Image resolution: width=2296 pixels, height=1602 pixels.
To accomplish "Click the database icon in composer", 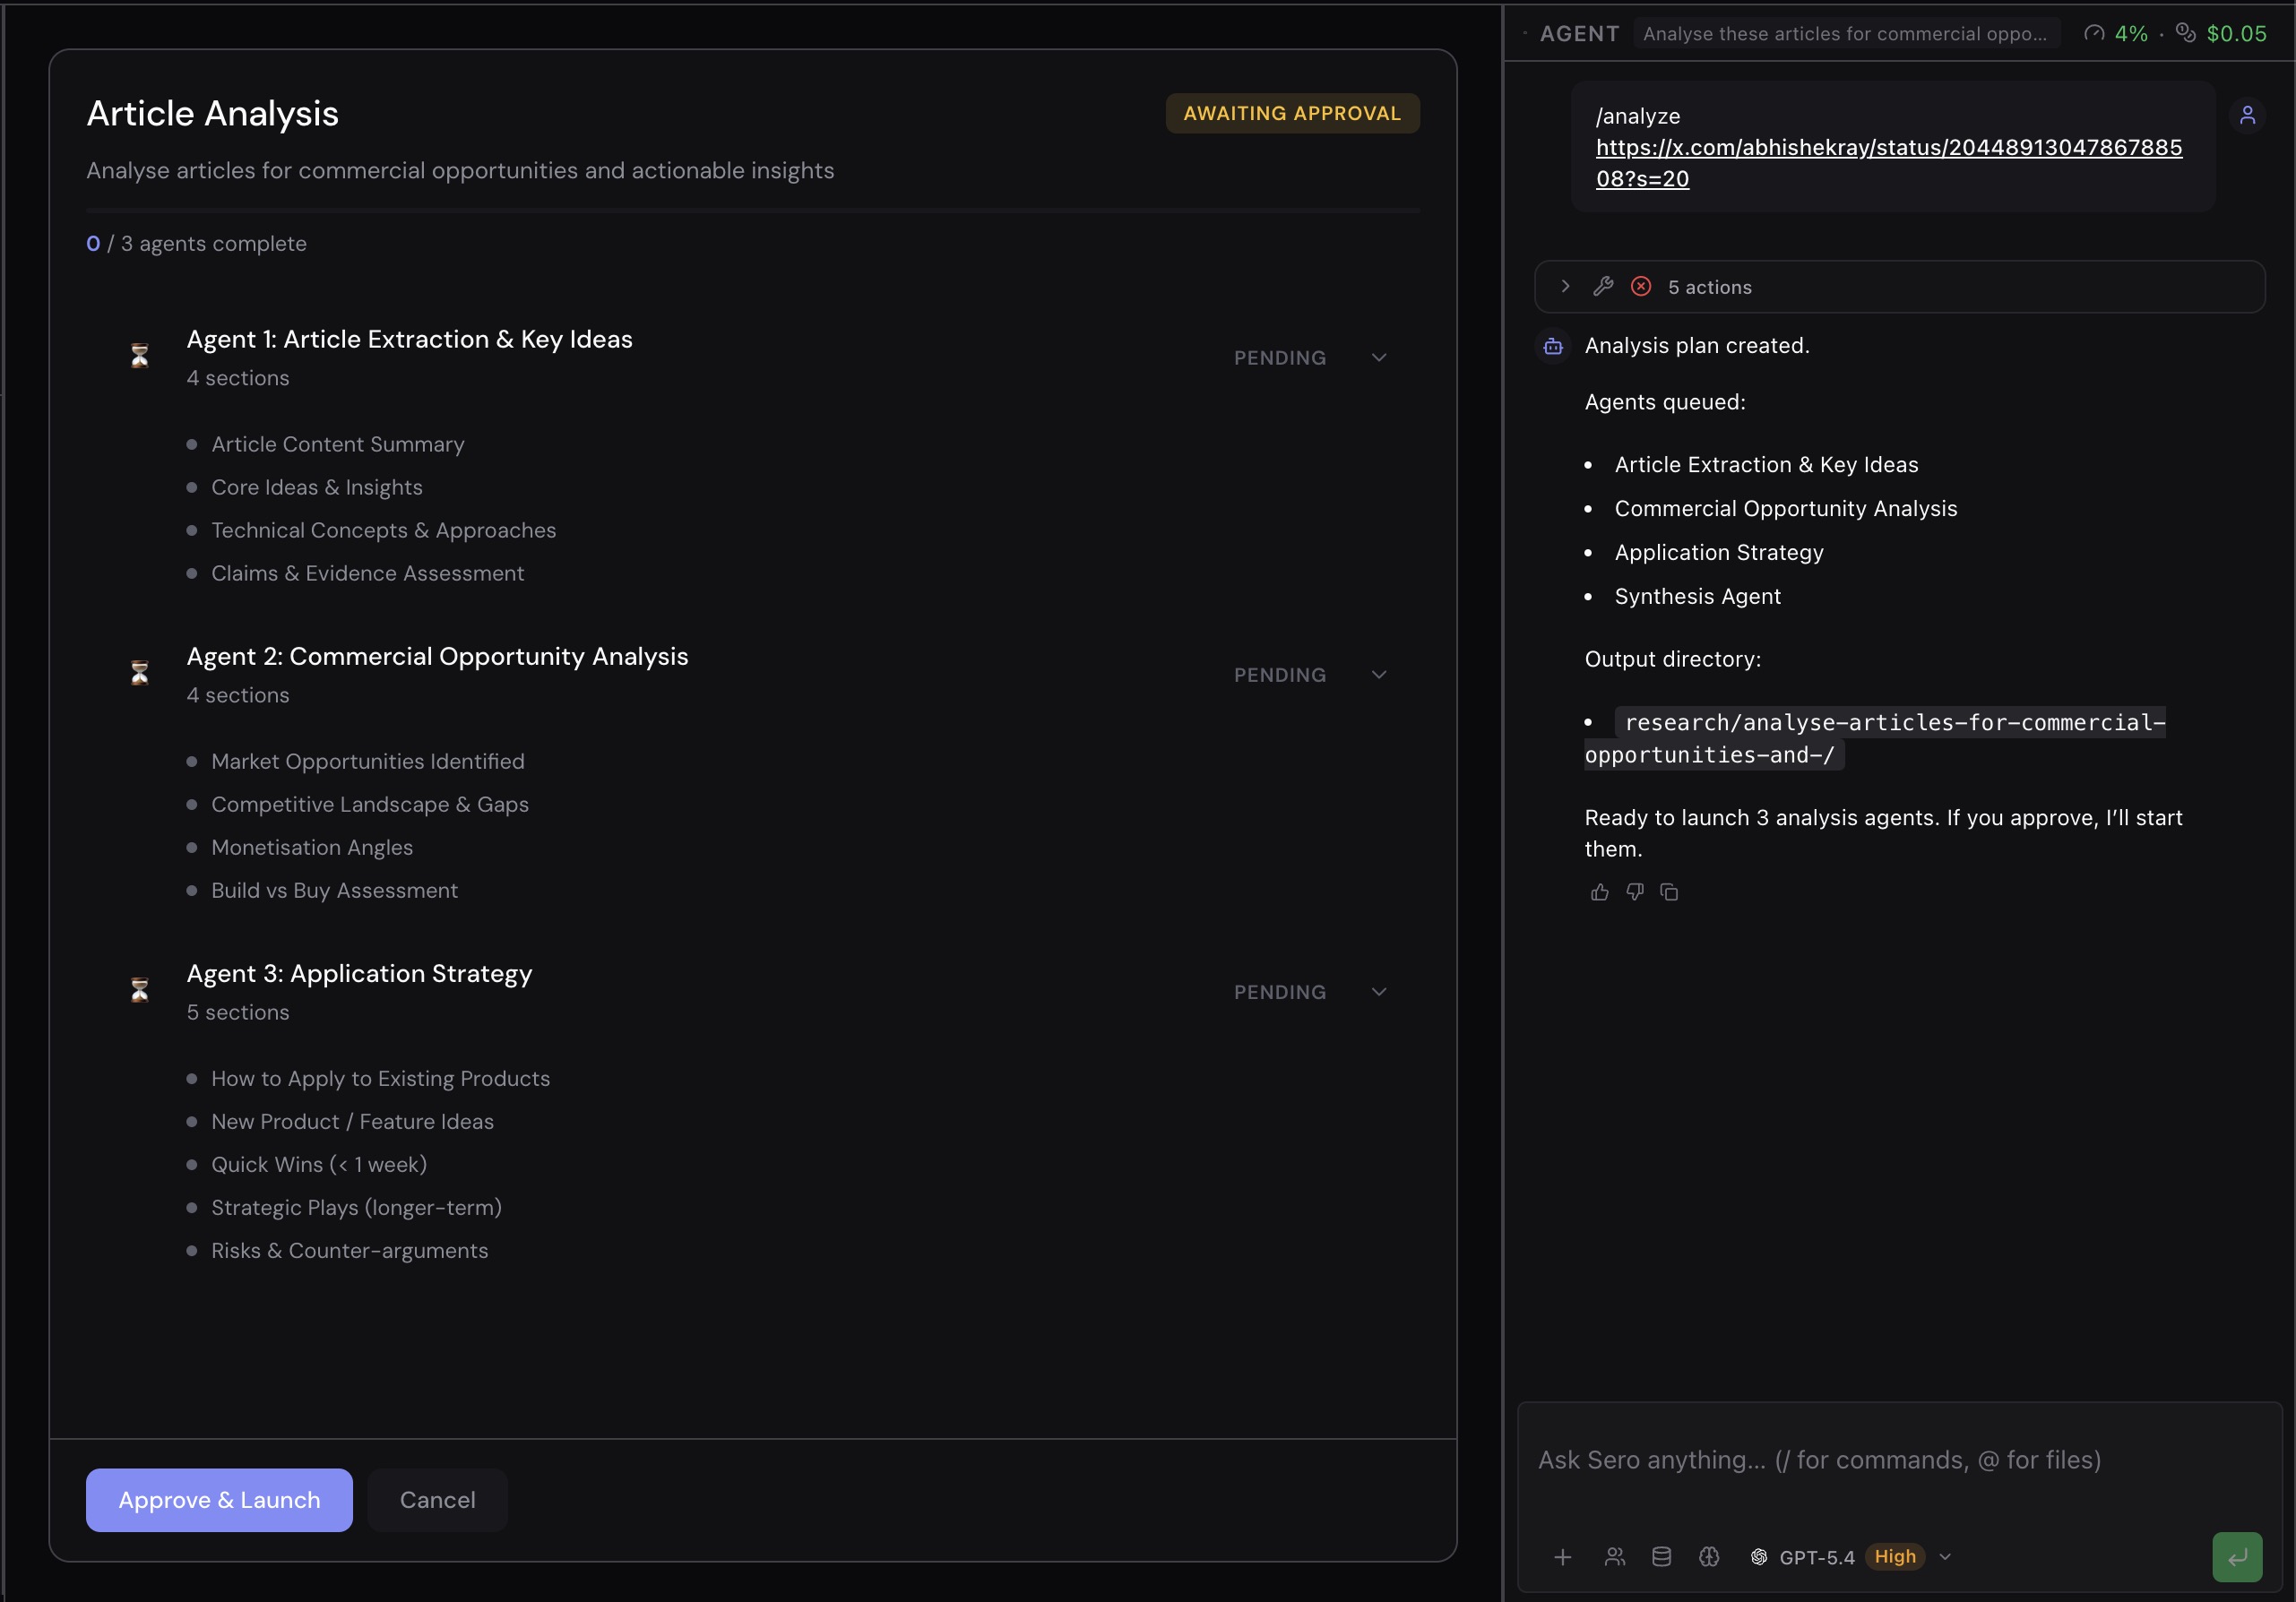I will tap(1661, 1557).
